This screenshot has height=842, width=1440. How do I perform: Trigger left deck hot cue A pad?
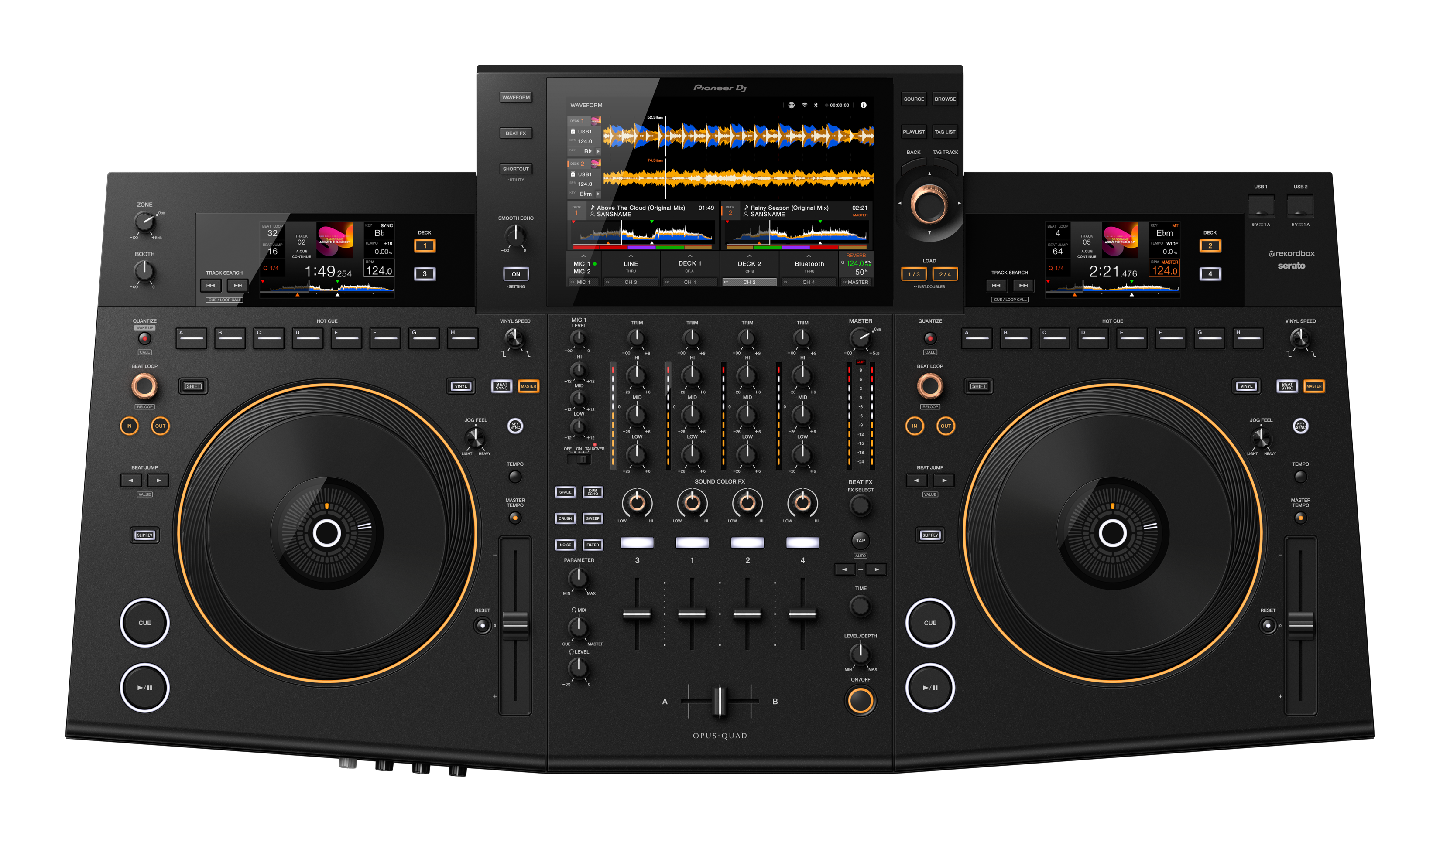coord(192,338)
